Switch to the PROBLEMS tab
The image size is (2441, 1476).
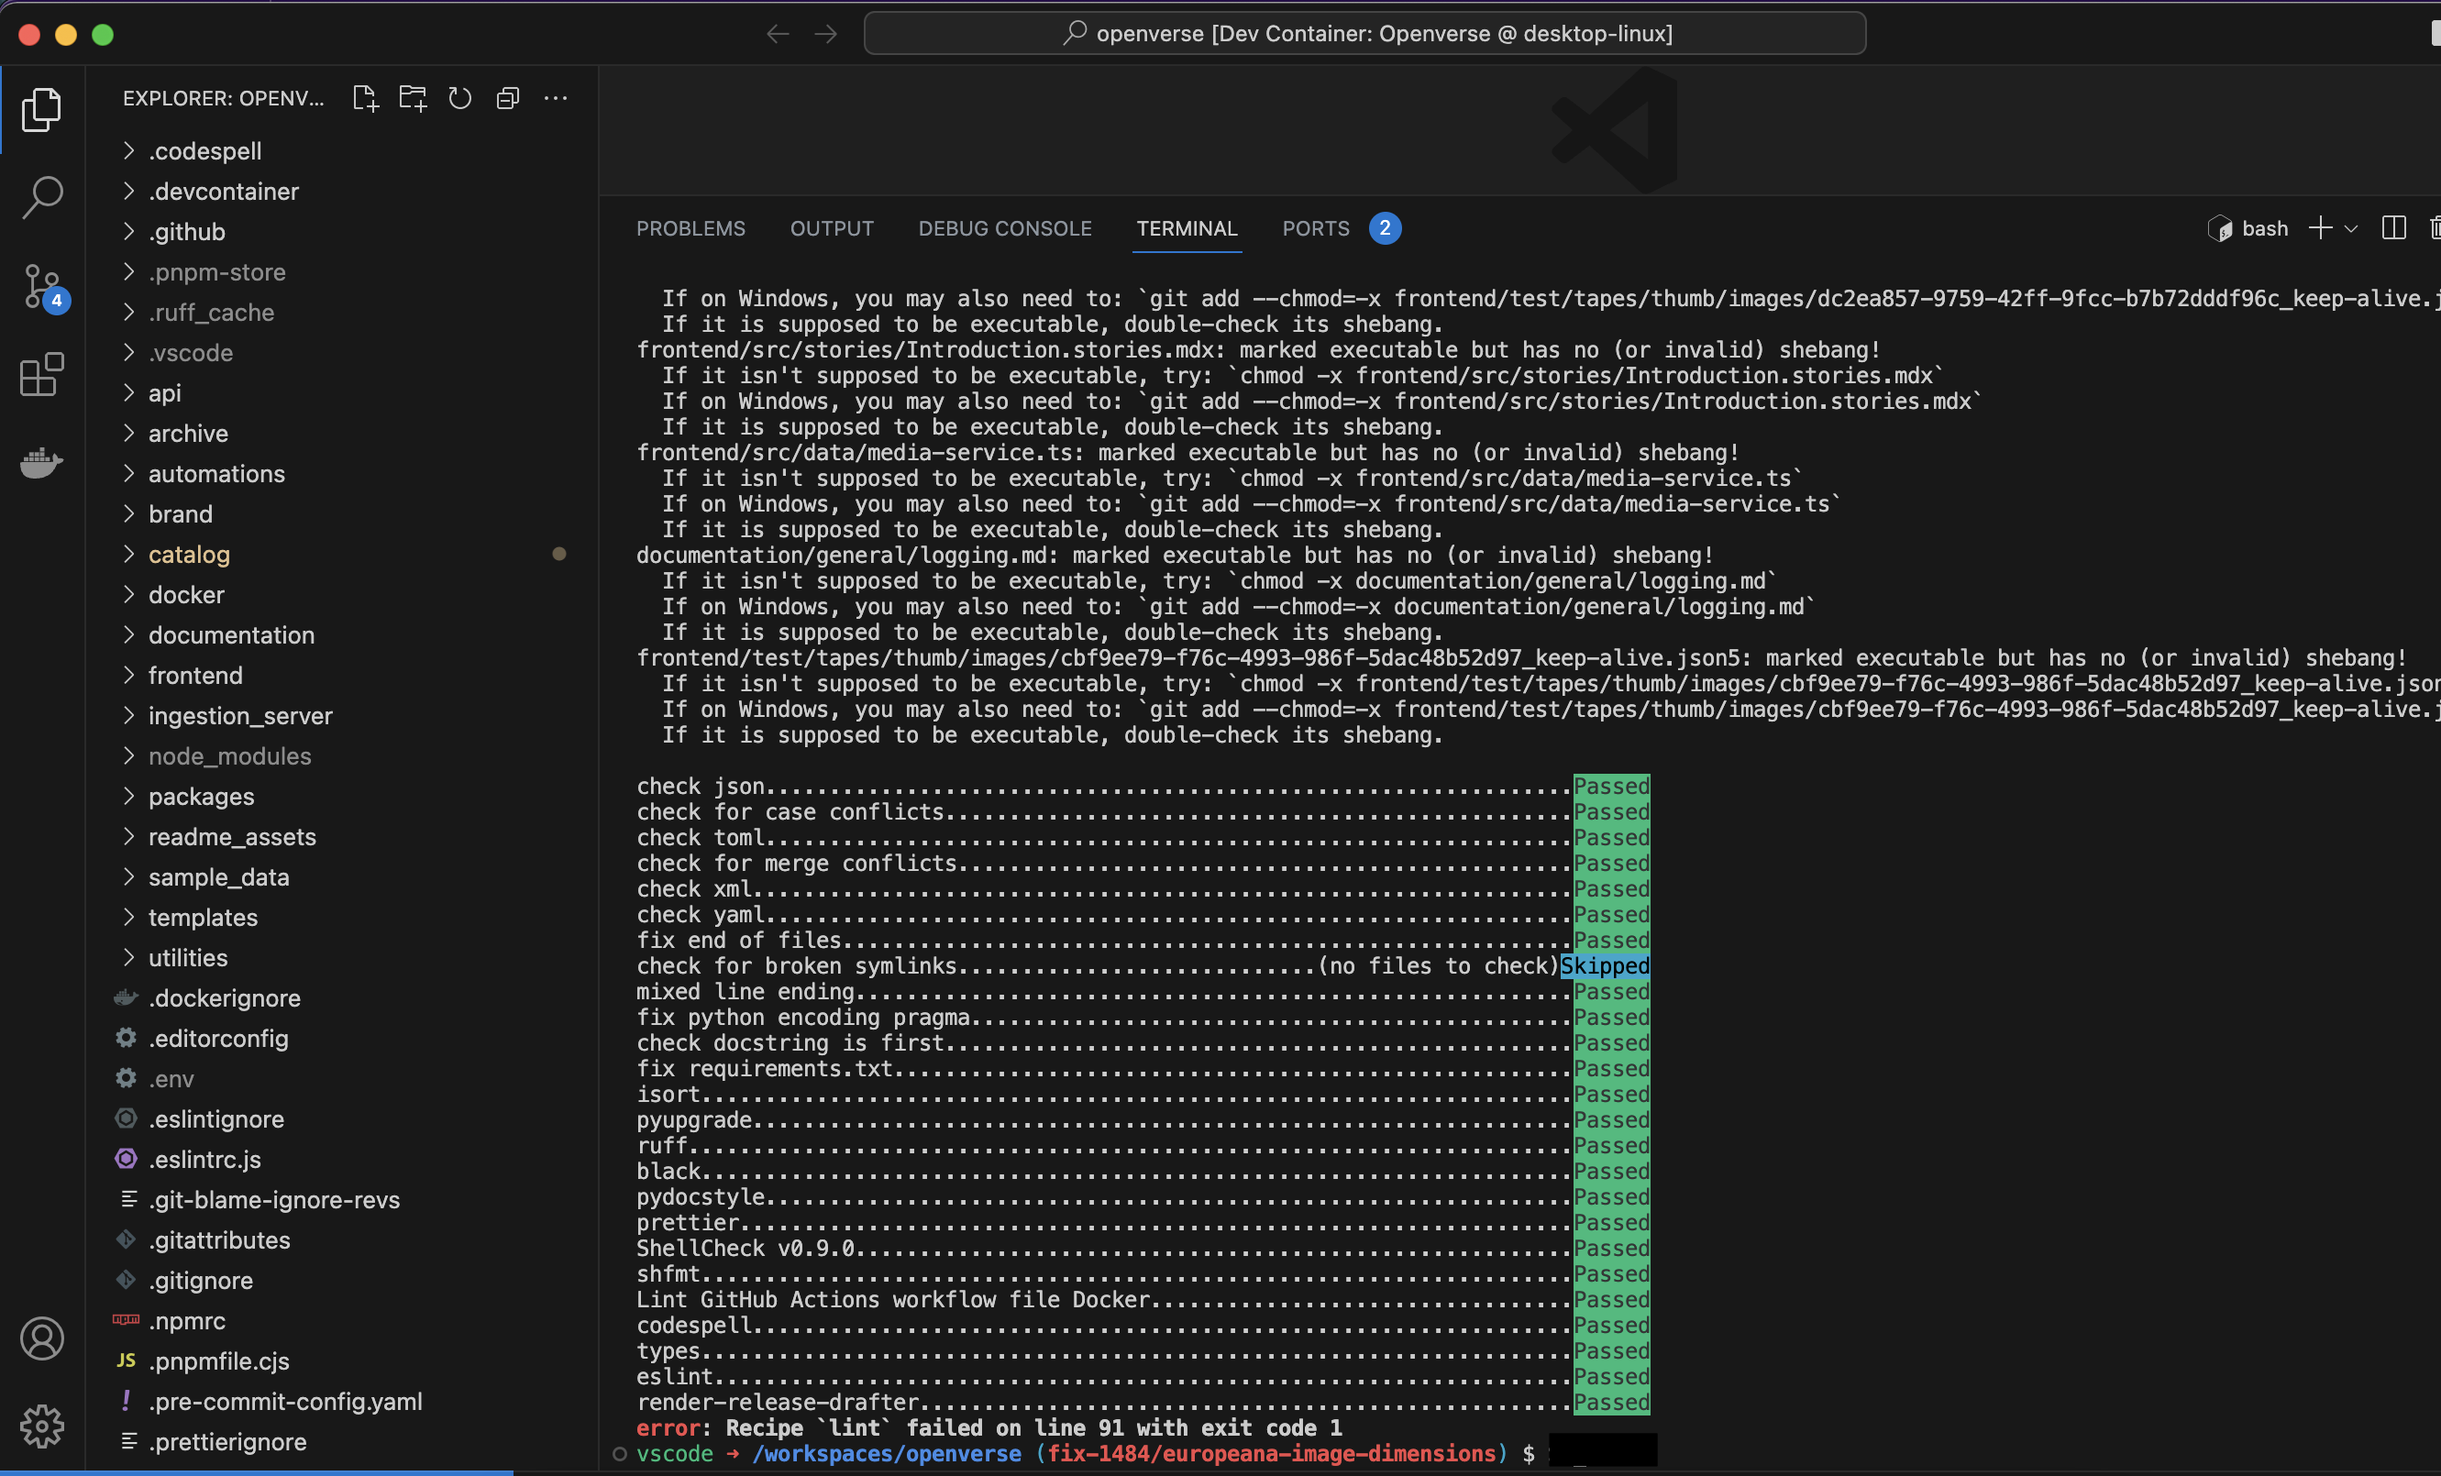690,228
